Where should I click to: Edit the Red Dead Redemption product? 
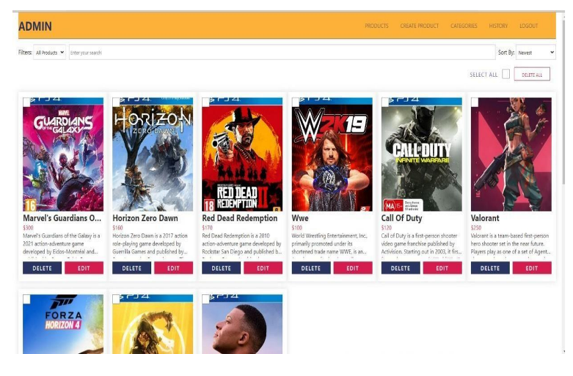click(x=263, y=268)
